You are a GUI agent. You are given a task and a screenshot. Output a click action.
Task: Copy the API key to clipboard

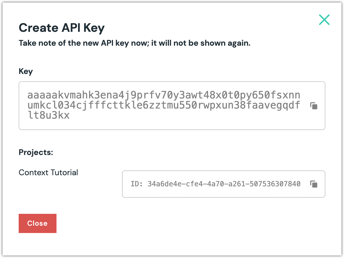(314, 106)
